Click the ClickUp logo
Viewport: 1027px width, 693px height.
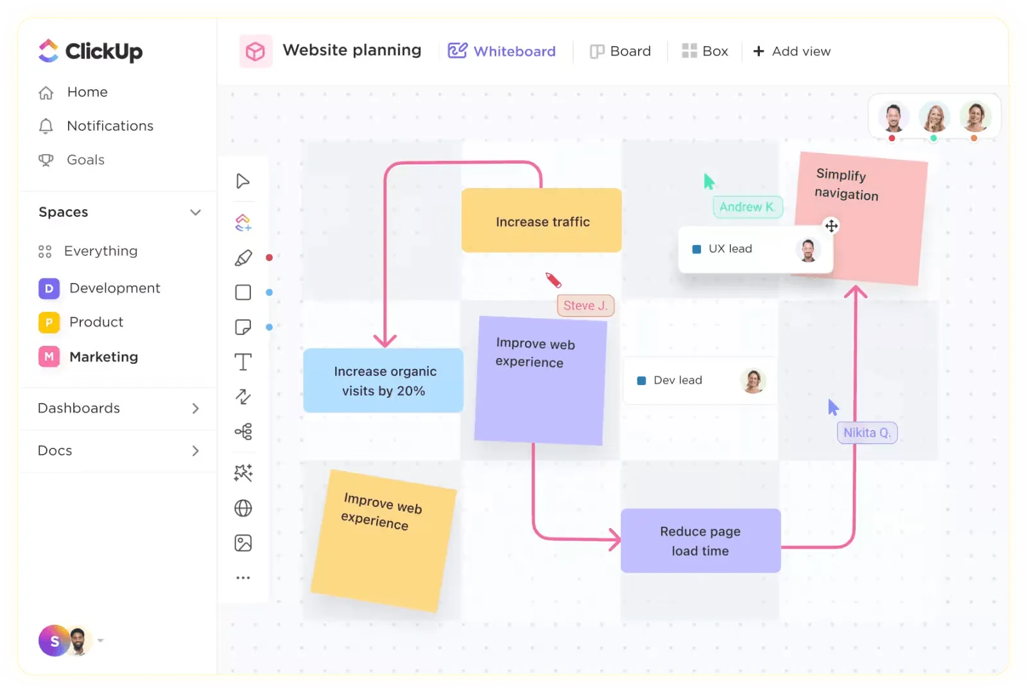point(91,51)
